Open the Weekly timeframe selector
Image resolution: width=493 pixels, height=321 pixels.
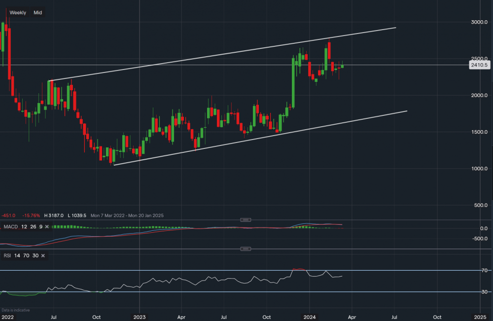18,12
